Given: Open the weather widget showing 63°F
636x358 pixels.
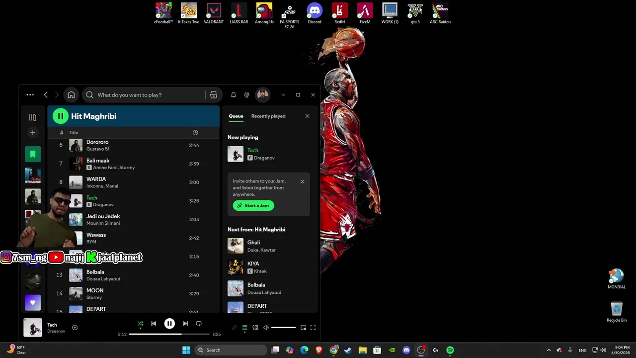Looking at the screenshot, I should (x=16, y=350).
